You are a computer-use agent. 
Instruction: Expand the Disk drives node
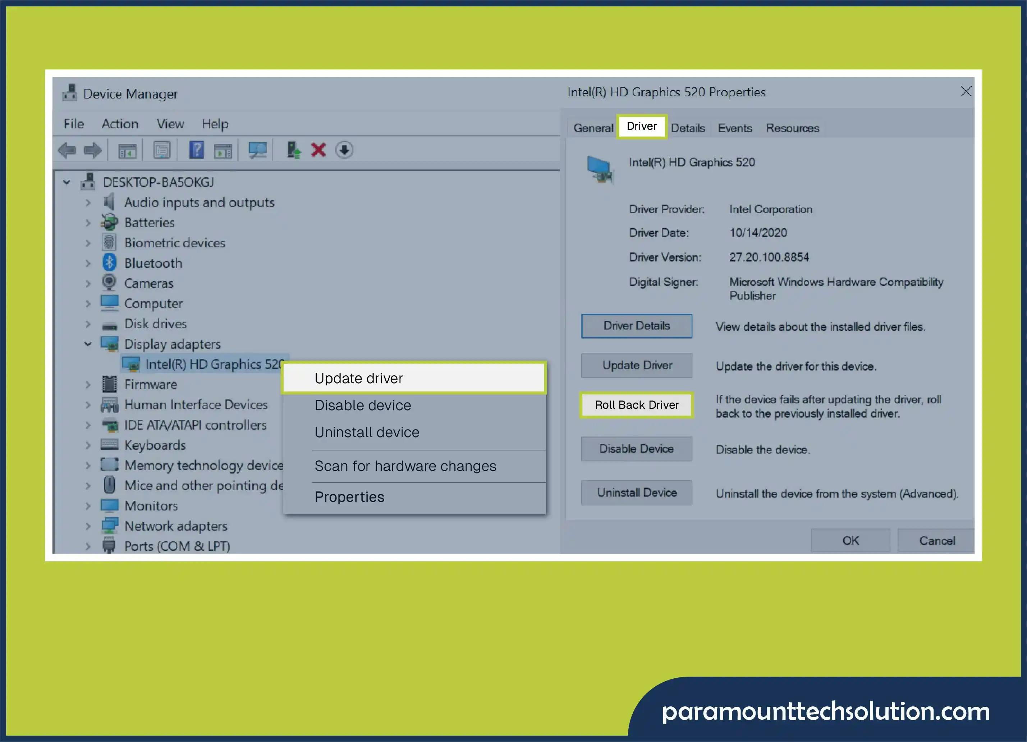tap(88, 324)
